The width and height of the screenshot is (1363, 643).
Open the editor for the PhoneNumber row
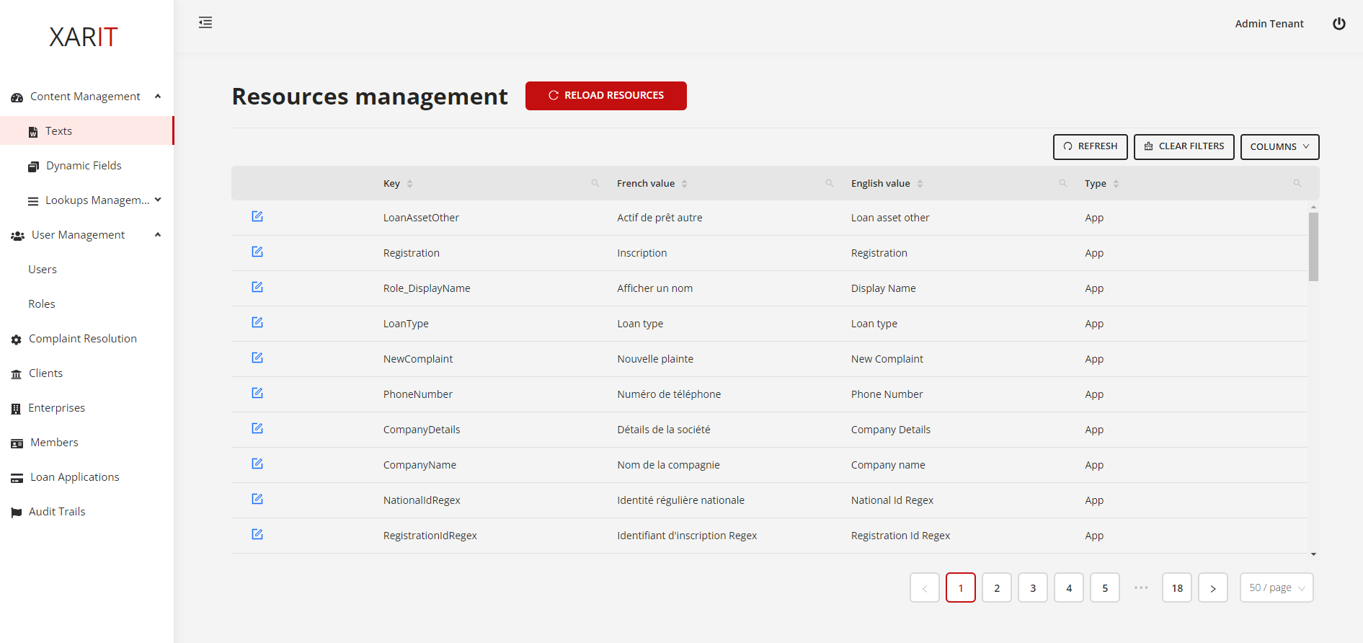(257, 393)
